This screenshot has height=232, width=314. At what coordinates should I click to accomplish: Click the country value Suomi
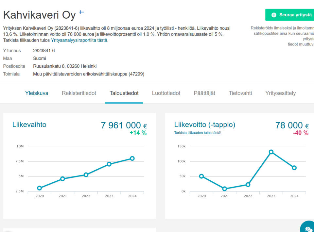click(x=40, y=58)
